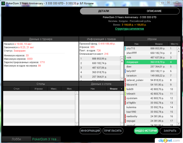The width and height of the screenshot is (183, 143).
Task: Select player a19g80v row
Action: [x=151, y=103]
